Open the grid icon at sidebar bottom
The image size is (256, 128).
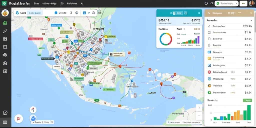click(x=5, y=122)
